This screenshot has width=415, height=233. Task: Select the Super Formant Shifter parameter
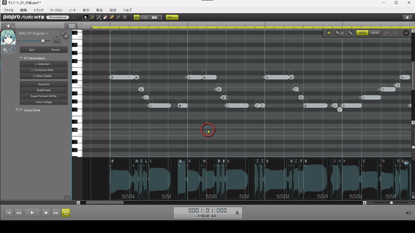pyautogui.click(x=44, y=96)
